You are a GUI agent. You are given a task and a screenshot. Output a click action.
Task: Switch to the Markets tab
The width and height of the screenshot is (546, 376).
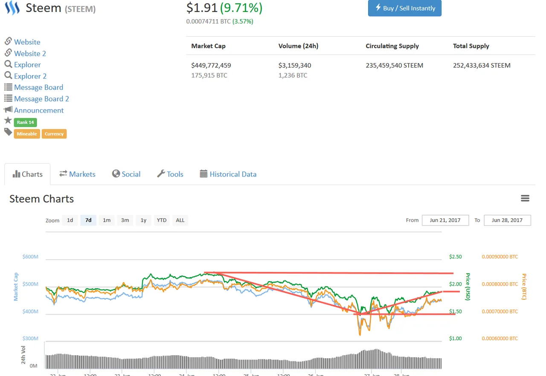point(77,174)
